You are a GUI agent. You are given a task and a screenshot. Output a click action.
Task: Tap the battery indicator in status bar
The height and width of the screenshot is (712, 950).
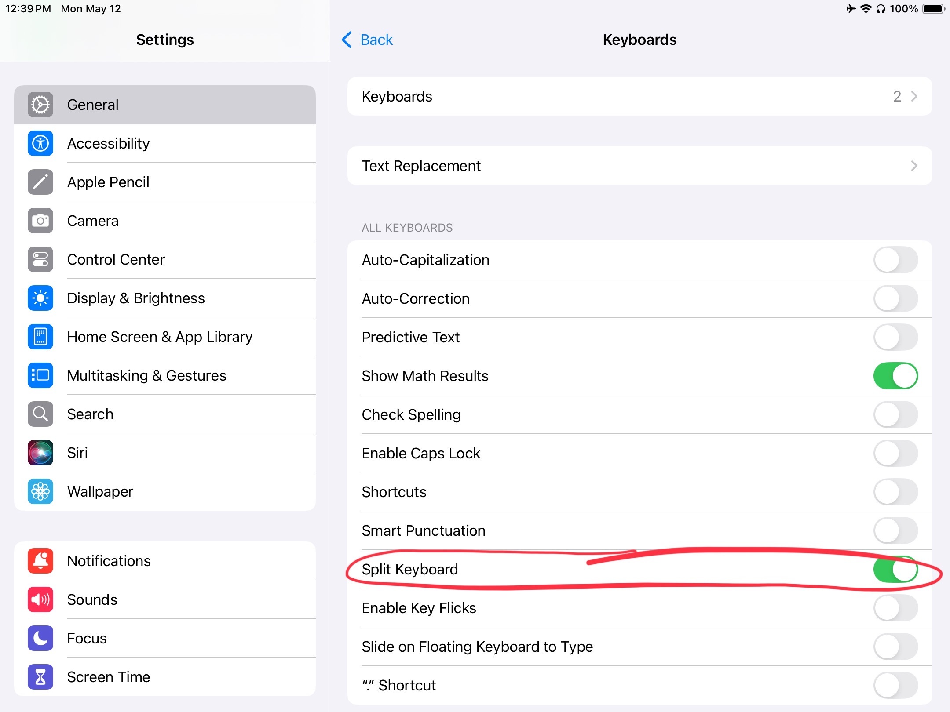tap(934, 9)
